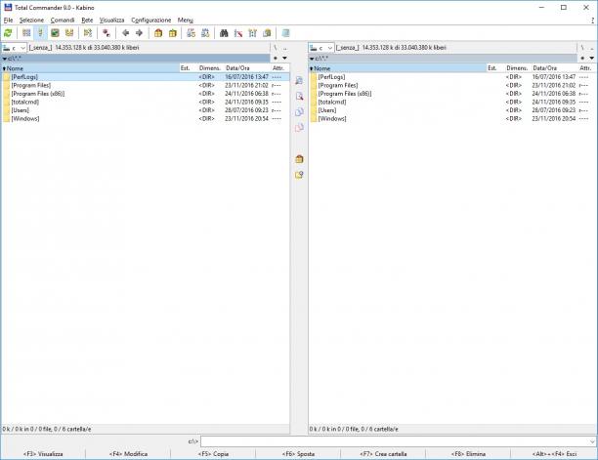Open the synchronize directories icon

click(252, 33)
